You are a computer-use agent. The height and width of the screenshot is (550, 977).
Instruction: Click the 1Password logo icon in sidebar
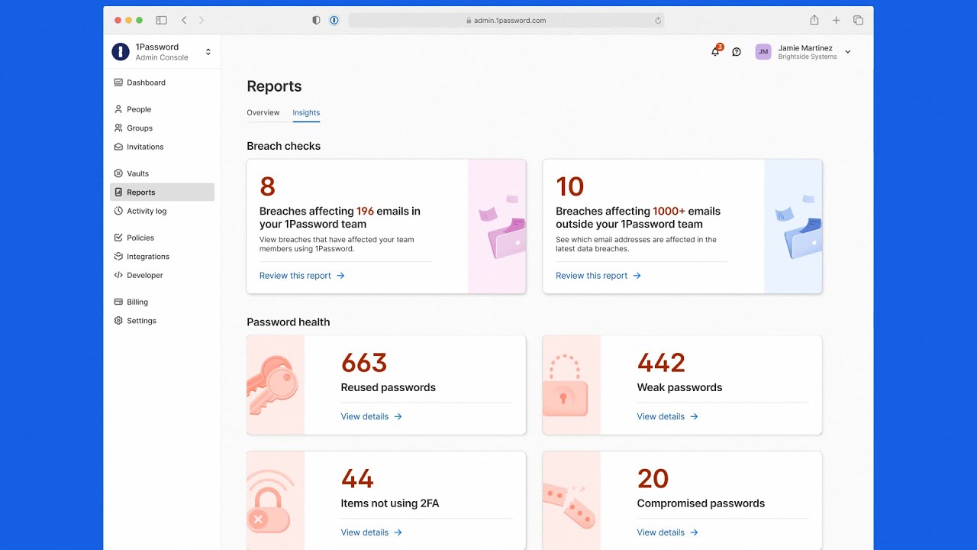(x=121, y=52)
